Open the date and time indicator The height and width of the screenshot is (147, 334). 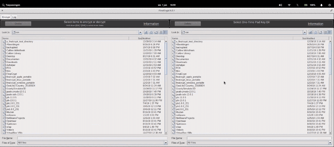pos(167,5)
